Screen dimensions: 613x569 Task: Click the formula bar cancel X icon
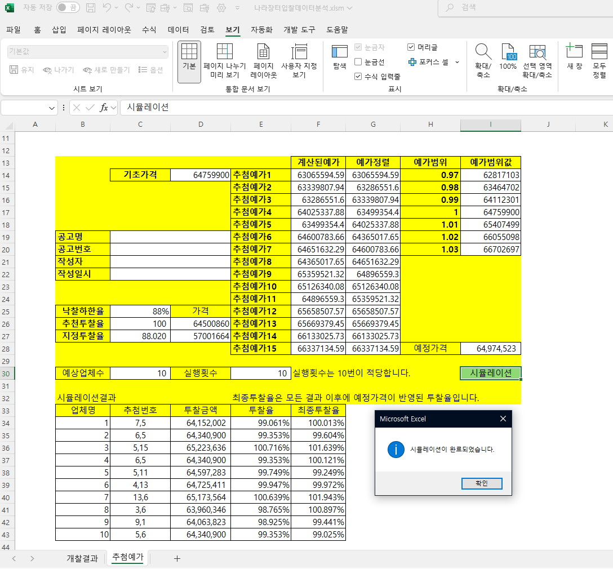(77, 108)
